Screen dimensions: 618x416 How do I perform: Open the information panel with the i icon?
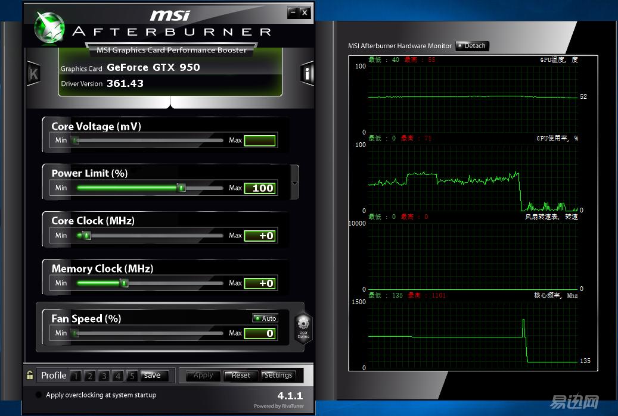306,73
